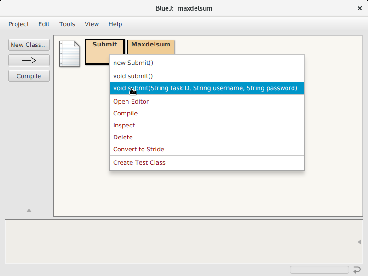Click the New Class... button

[29, 45]
